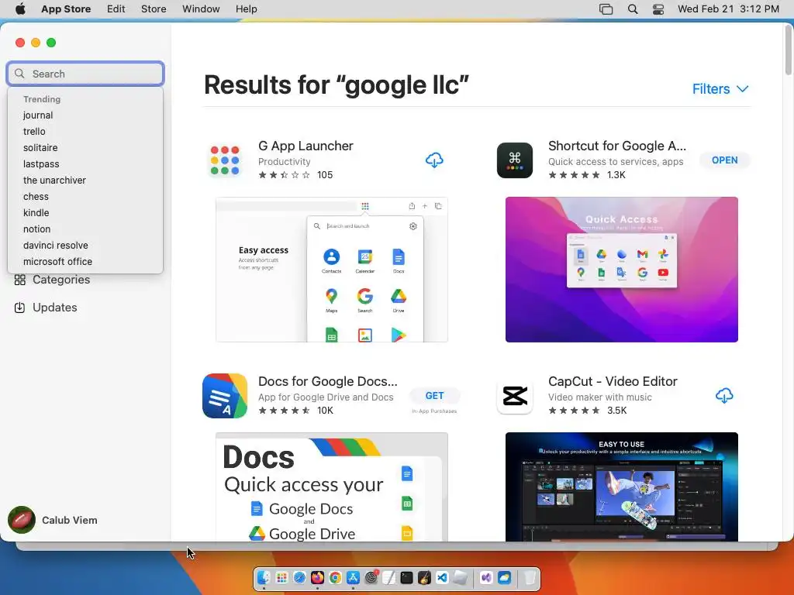794x595 pixels.
Task: Open the Edit menu
Action: pos(116,9)
